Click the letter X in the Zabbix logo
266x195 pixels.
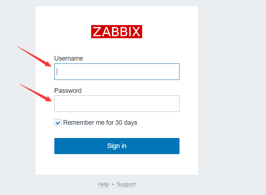point(135,32)
